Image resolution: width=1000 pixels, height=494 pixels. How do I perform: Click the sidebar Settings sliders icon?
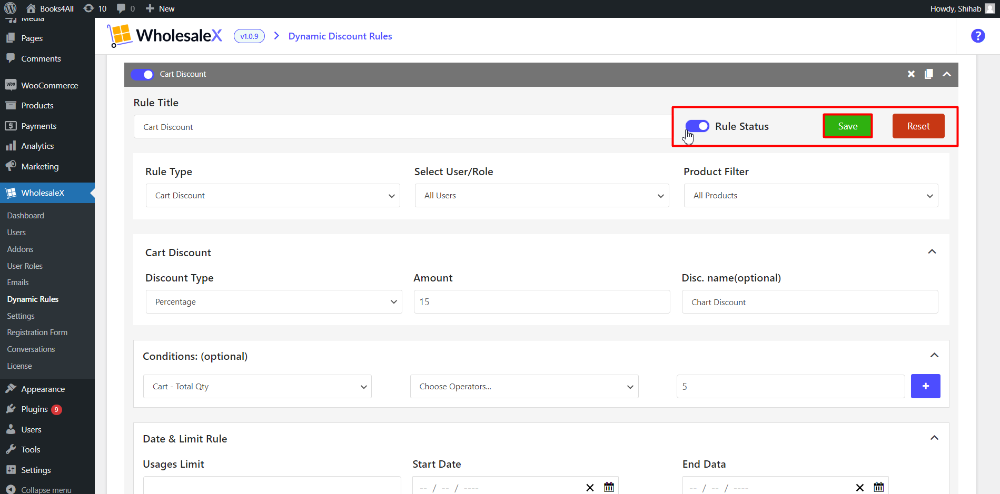pyautogui.click(x=11, y=470)
